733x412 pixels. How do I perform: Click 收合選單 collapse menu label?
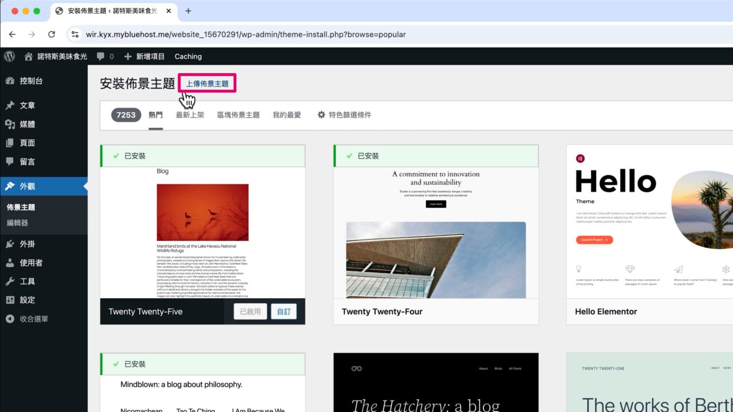point(34,319)
